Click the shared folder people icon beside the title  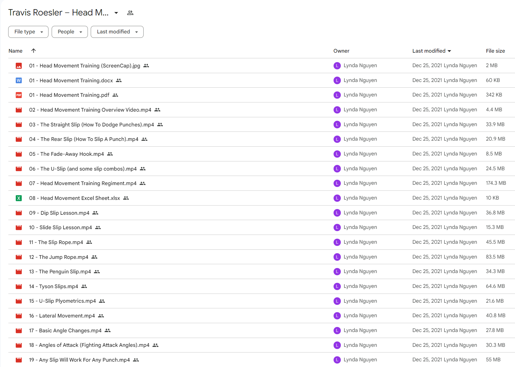tap(130, 13)
